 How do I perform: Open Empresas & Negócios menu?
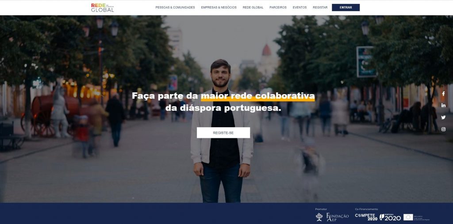[x=219, y=8]
